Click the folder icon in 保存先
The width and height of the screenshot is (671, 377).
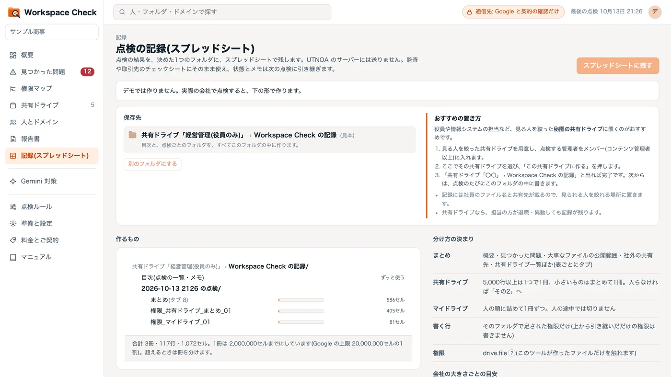[133, 135]
